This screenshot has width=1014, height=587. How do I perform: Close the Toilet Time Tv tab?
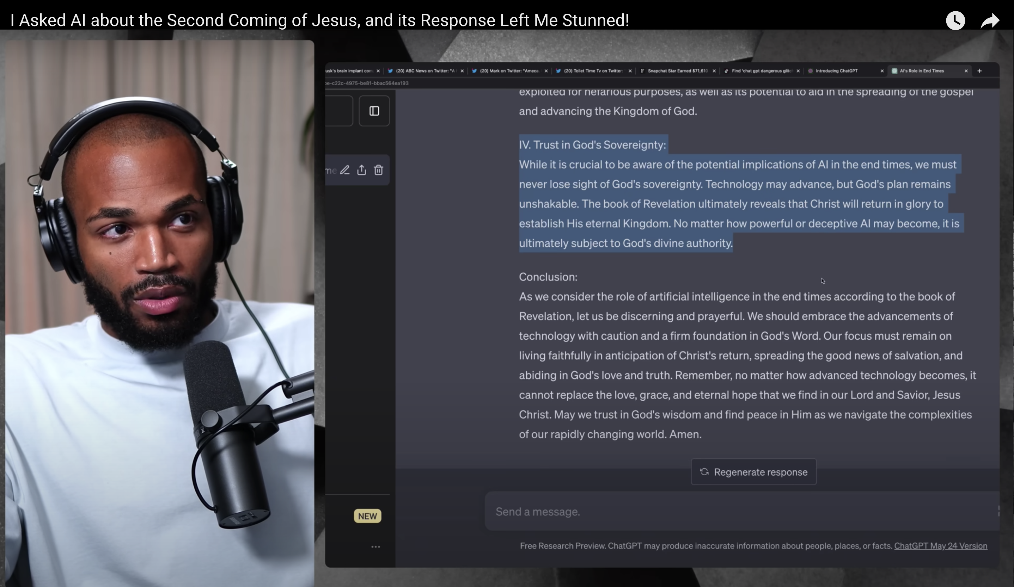point(630,71)
